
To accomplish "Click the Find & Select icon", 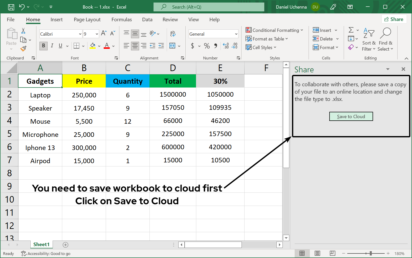I will click(x=385, y=38).
